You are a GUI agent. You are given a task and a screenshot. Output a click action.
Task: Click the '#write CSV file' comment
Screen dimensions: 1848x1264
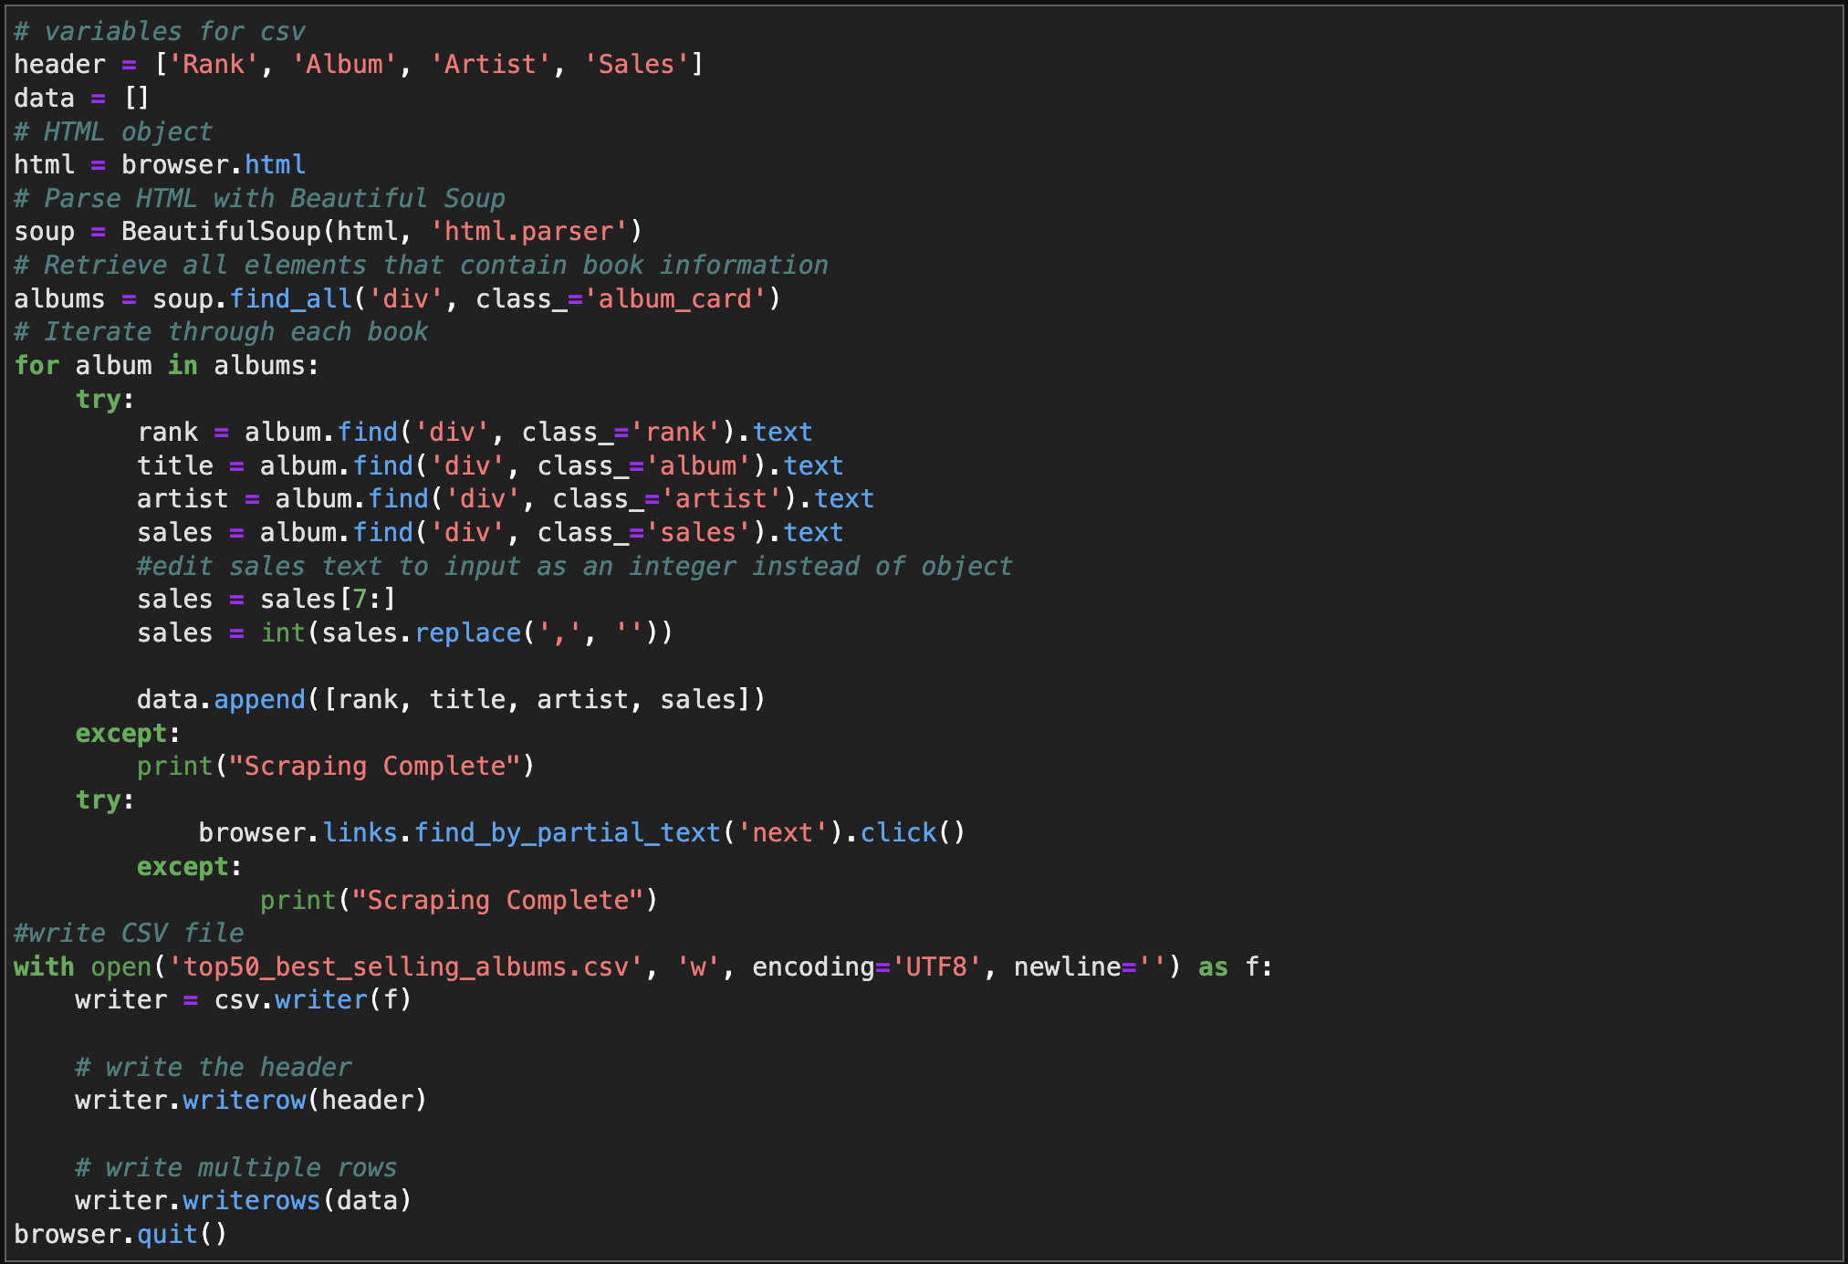tap(129, 934)
